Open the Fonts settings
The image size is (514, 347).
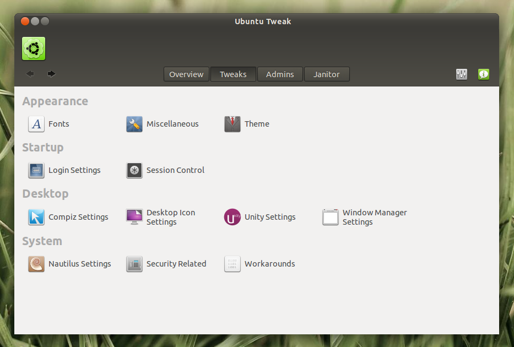[49, 124]
